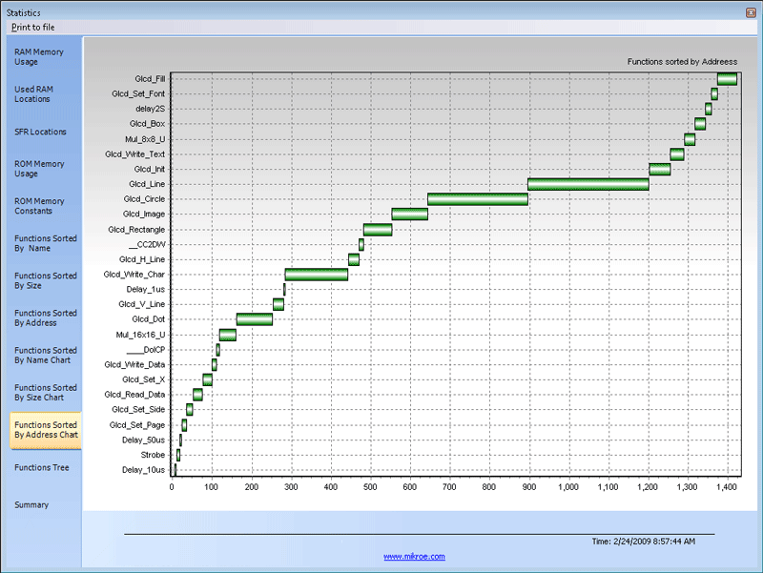Screen dimensions: 763x573
Task: Open Functions Sorted By Size Chart tab
Action: 45,393
